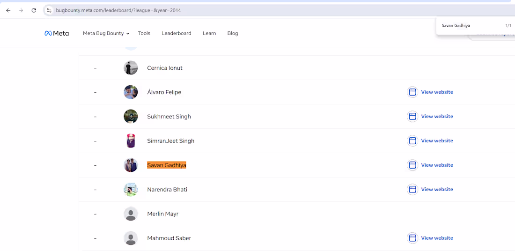The height and width of the screenshot is (251, 515).
Task: Click website icon in SimranJeet Singh's row
Action: [412, 140]
